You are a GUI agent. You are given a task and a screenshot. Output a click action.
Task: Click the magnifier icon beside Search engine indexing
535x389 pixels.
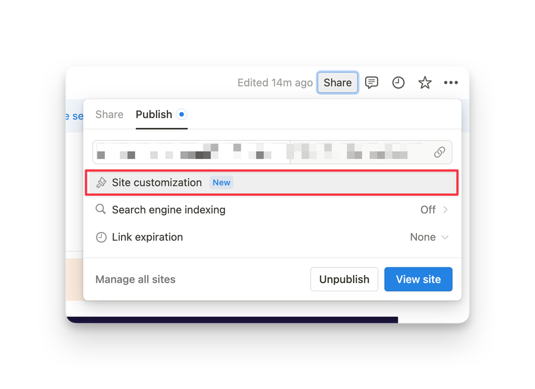[x=101, y=209]
